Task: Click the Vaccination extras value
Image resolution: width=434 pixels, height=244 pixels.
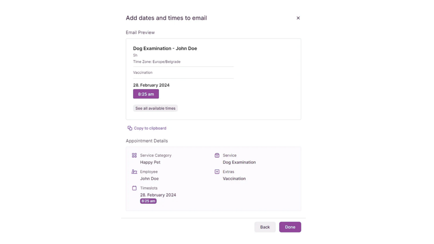Action: pos(234,179)
